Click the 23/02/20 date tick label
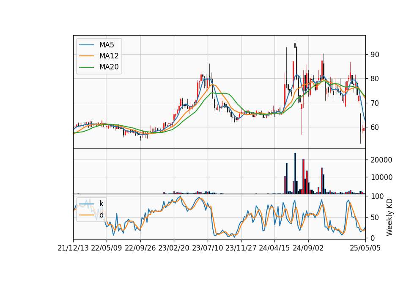The height and width of the screenshot is (292, 406). (174, 248)
